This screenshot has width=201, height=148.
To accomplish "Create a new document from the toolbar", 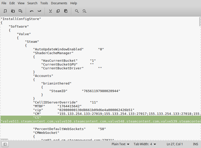I will coord(5,11).
